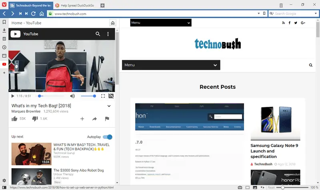Viewport: 320px width, 190px height.
Task: Visit the Technobush Twitter page
Action: (296, 23)
